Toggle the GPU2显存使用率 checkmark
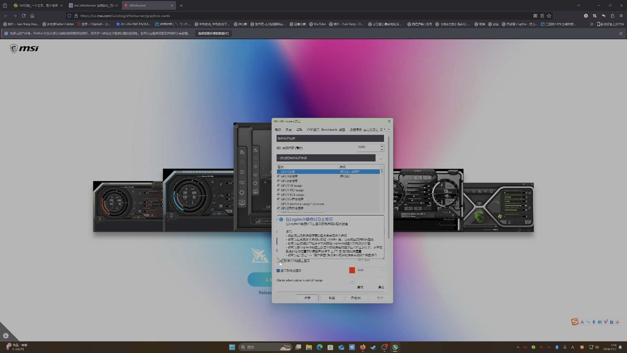Image resolution: width=627 pixels, height=353 pixels. pyautogui.click(x=278, y=208)
